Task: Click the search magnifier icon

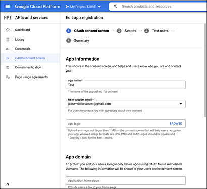Action: click(x=115, y=7)
